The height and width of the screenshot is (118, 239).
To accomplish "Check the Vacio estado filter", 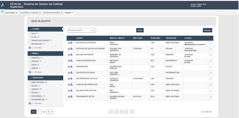I will pyautogui.click(x=30, y=33).
